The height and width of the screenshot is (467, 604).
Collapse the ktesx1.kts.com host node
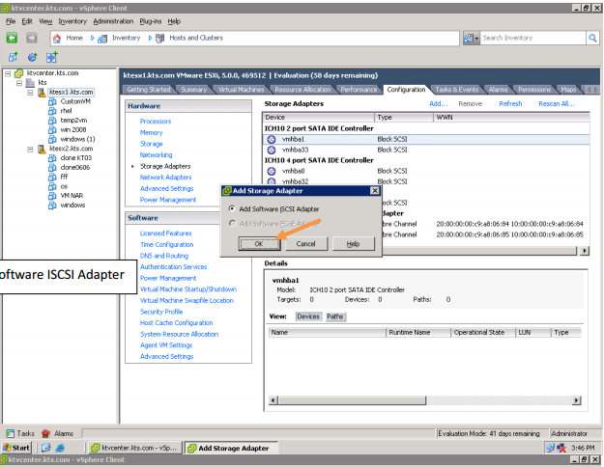coord(30,93)
